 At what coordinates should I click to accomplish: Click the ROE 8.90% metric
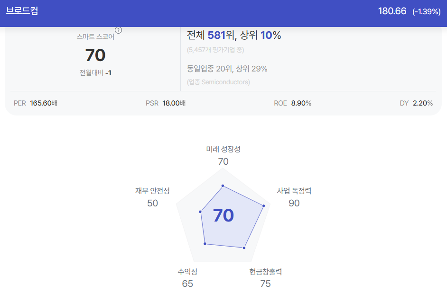[292, 103]
